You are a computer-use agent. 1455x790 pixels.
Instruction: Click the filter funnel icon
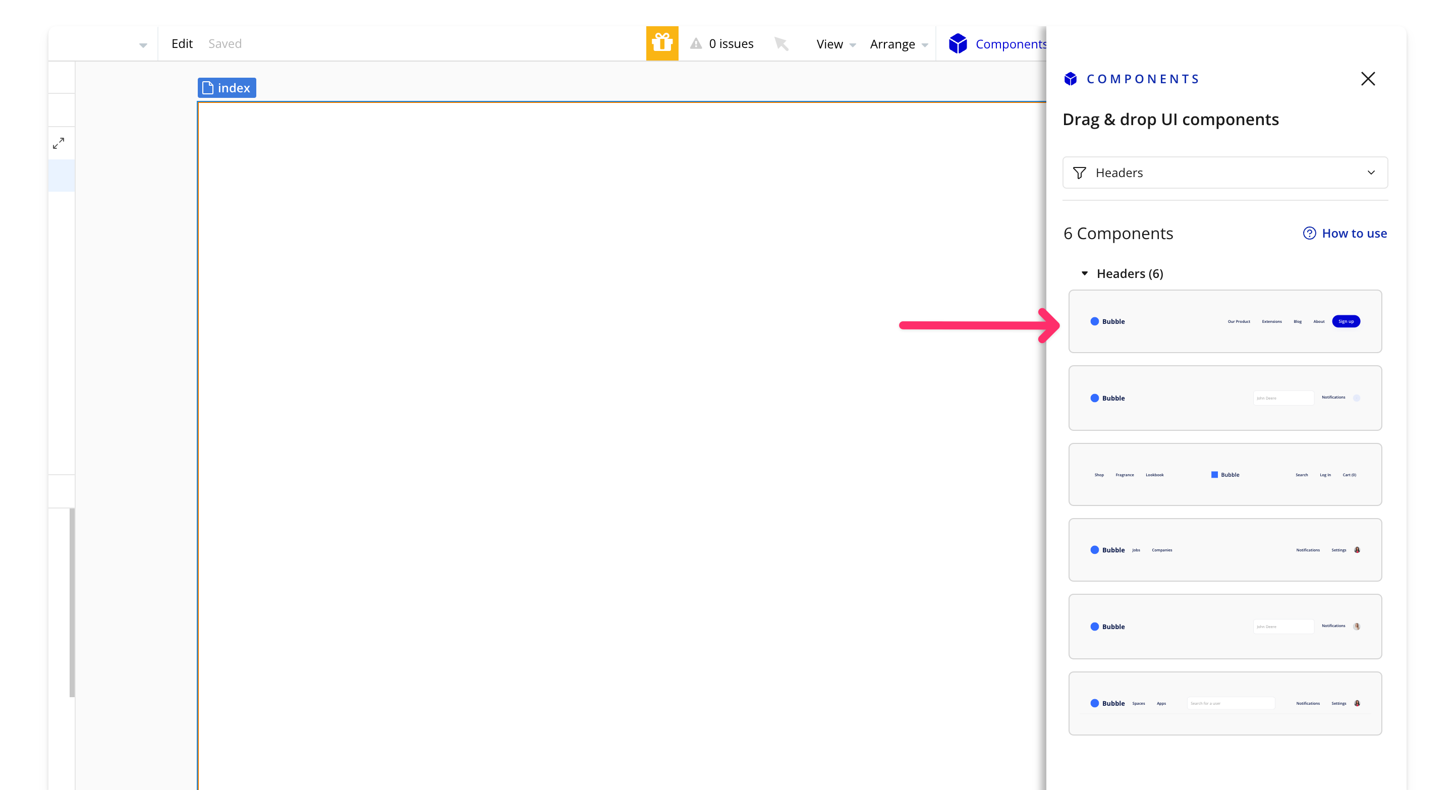coord(1079,173)
